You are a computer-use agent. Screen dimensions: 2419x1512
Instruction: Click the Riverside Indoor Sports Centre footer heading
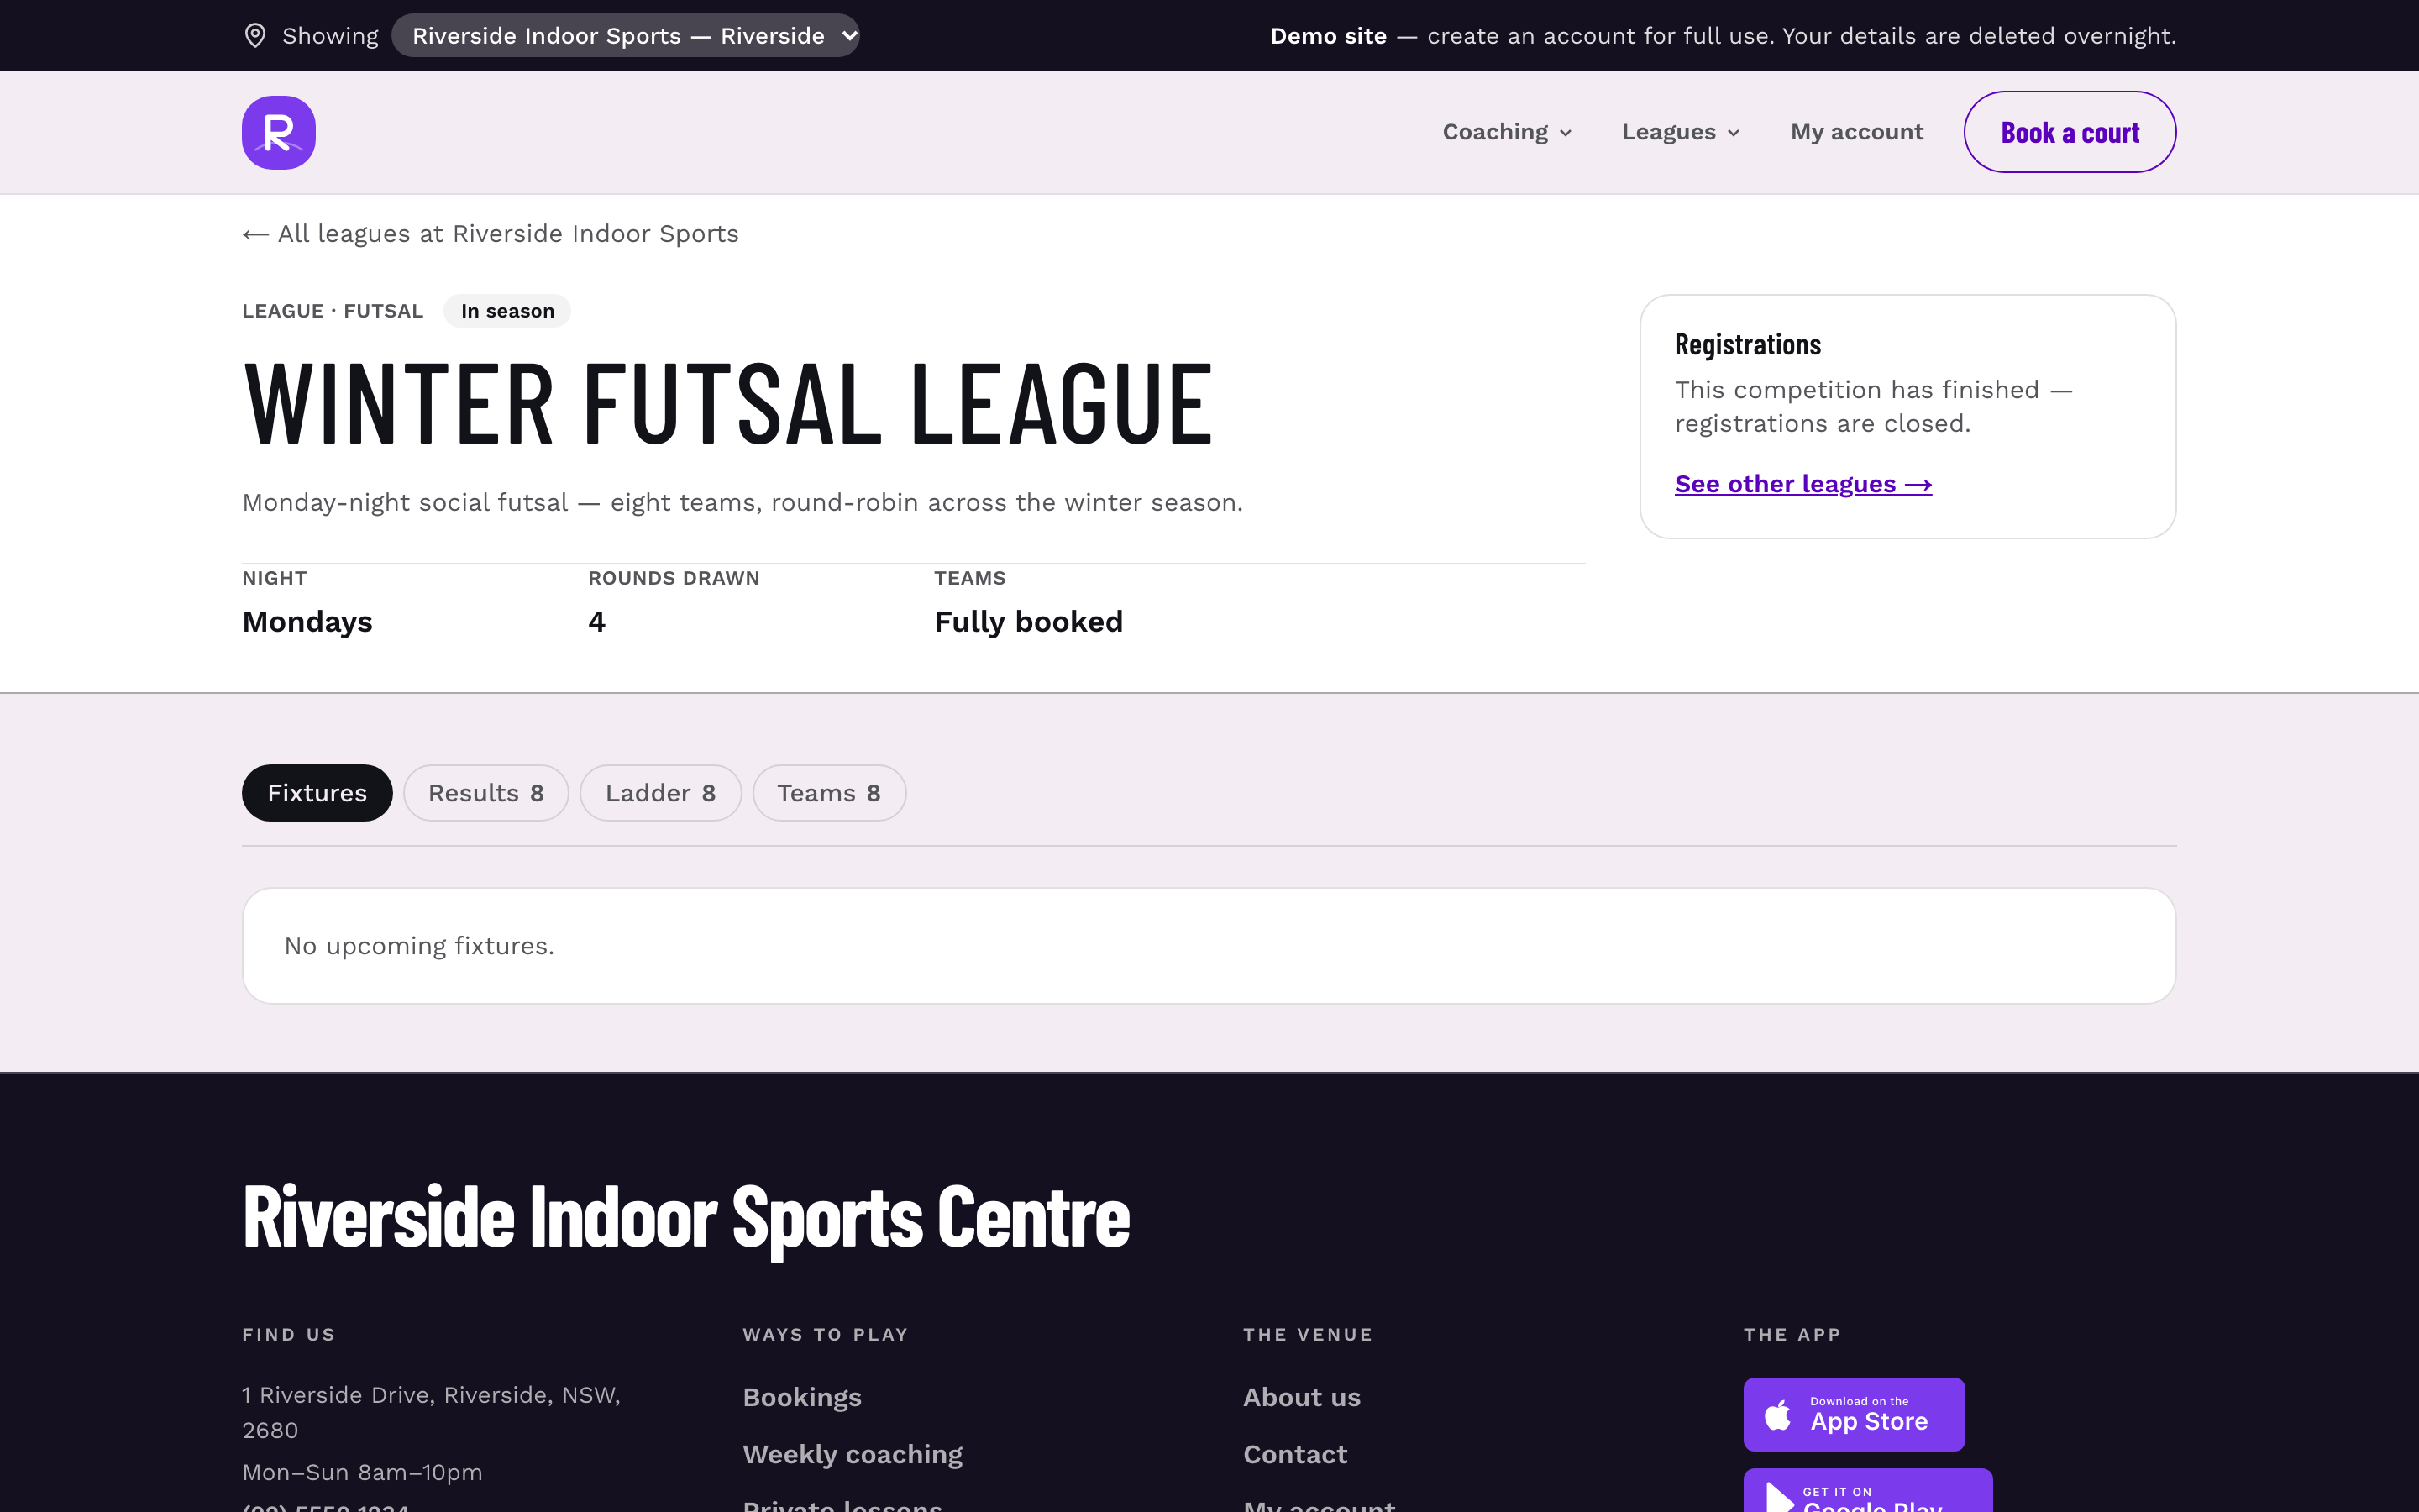[x=685, y=1217]
